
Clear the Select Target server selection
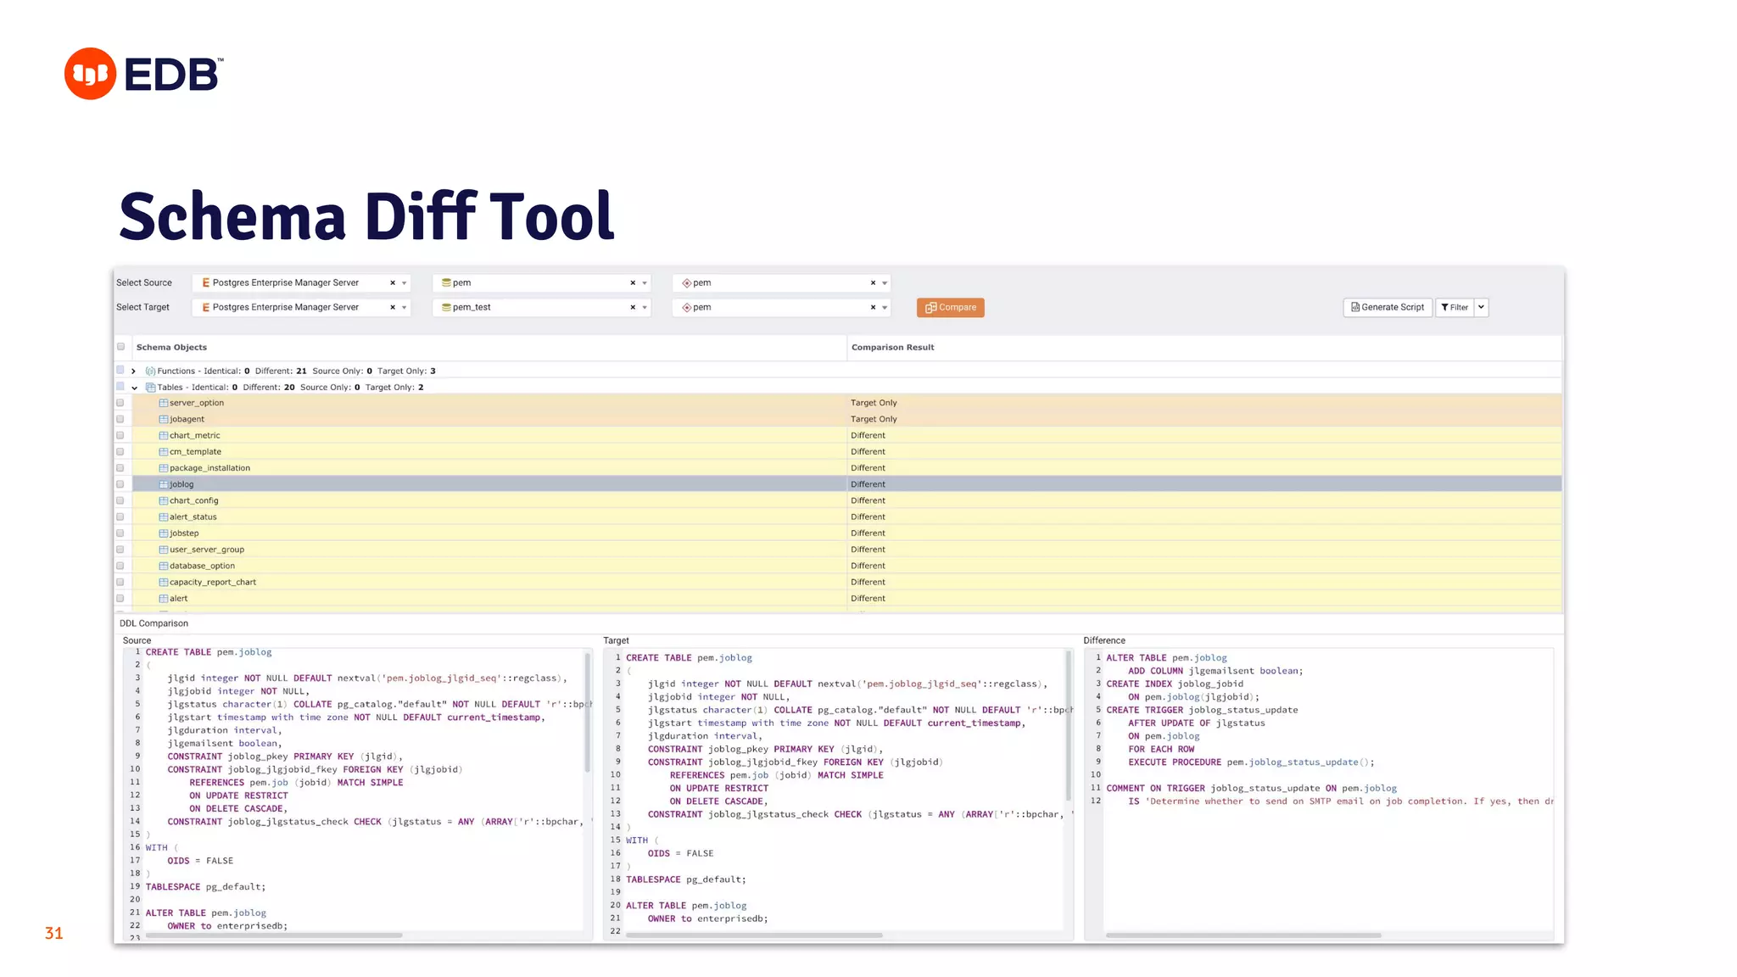point(393,308)
